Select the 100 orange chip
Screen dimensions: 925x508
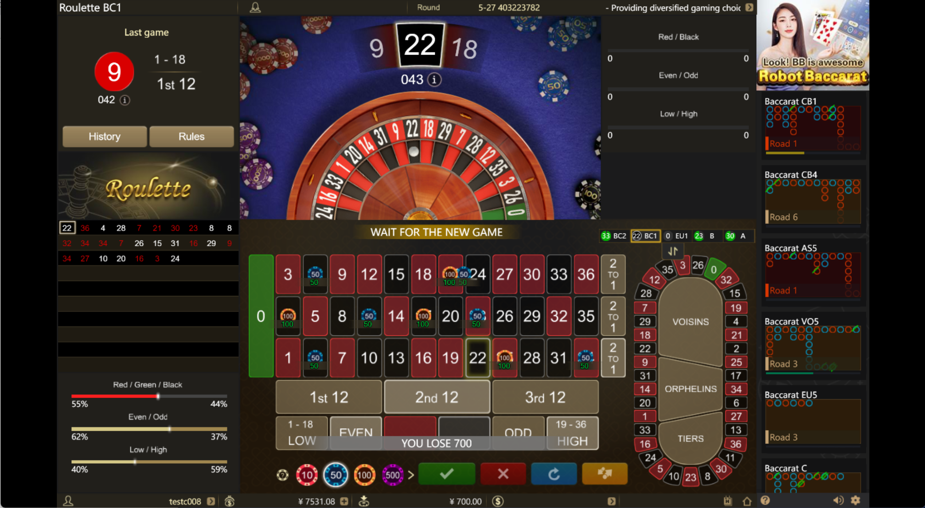click(364, 474)
